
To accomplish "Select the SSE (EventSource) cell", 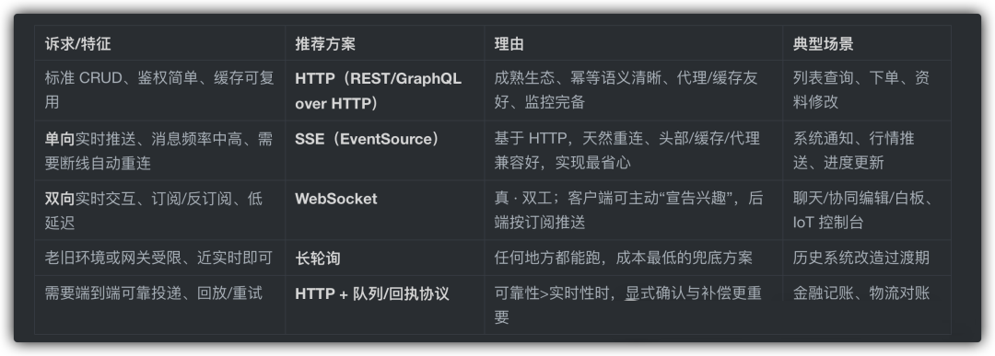I will tap(384, 150).
